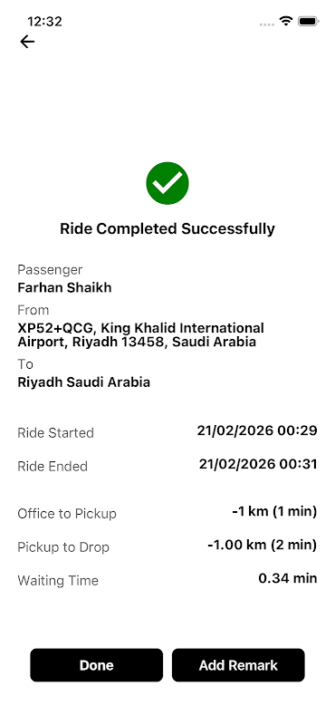This screenshot has height=725, width=335.
Task: Tap passenger name Farhan Shaikh
Action: pos(64,287)
